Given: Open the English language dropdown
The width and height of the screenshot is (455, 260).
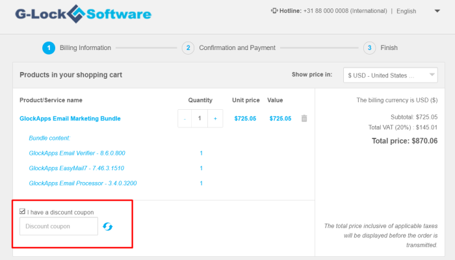Looking at the screenshot, I should [418, 11].
